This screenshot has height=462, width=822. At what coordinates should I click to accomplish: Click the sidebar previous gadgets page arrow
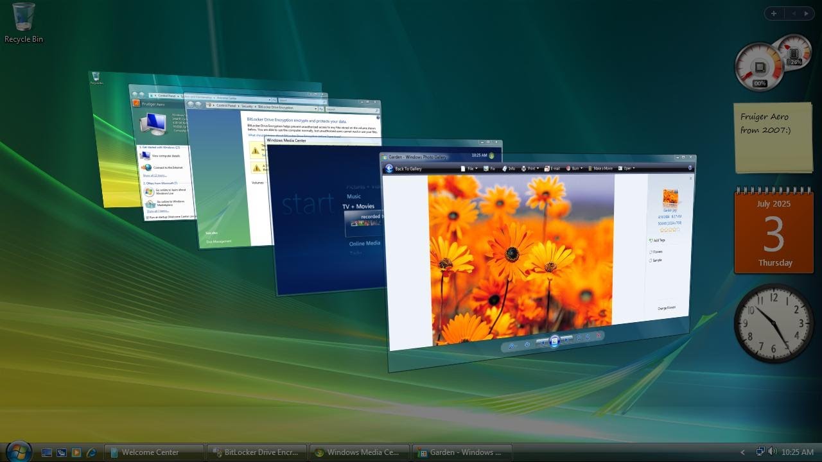794,13
